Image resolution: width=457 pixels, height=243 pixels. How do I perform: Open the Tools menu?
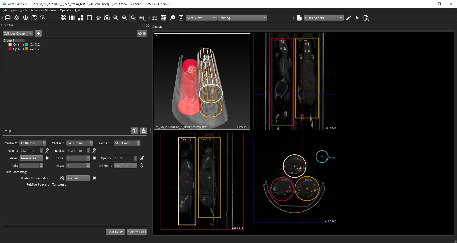coord(24,10)
